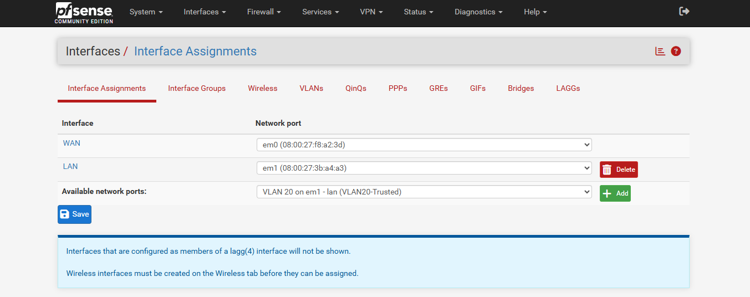Open the Diagnostics menu
The height and width of the screenshot is (297, 750).
479,12
